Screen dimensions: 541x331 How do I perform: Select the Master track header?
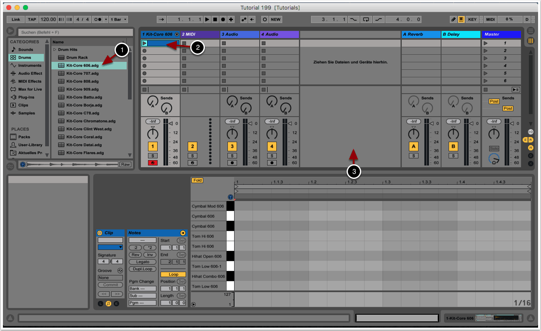[501, 34]
